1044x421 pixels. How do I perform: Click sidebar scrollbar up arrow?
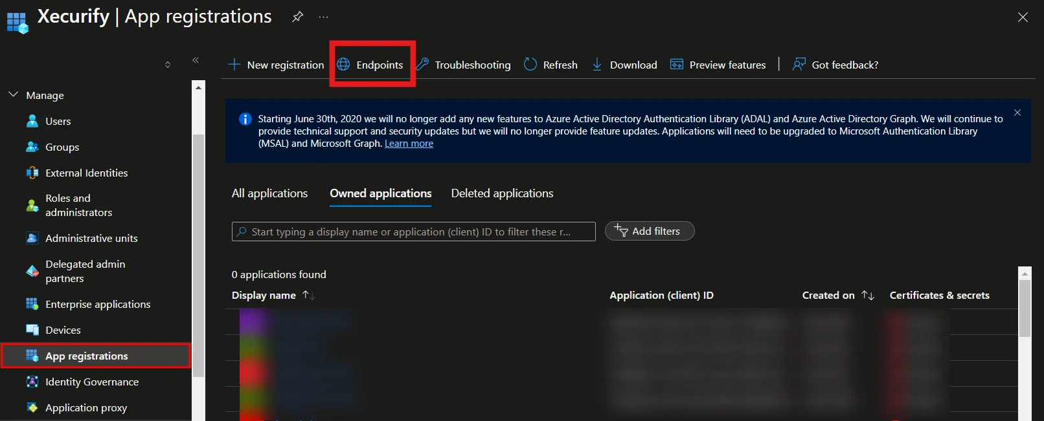199,87
